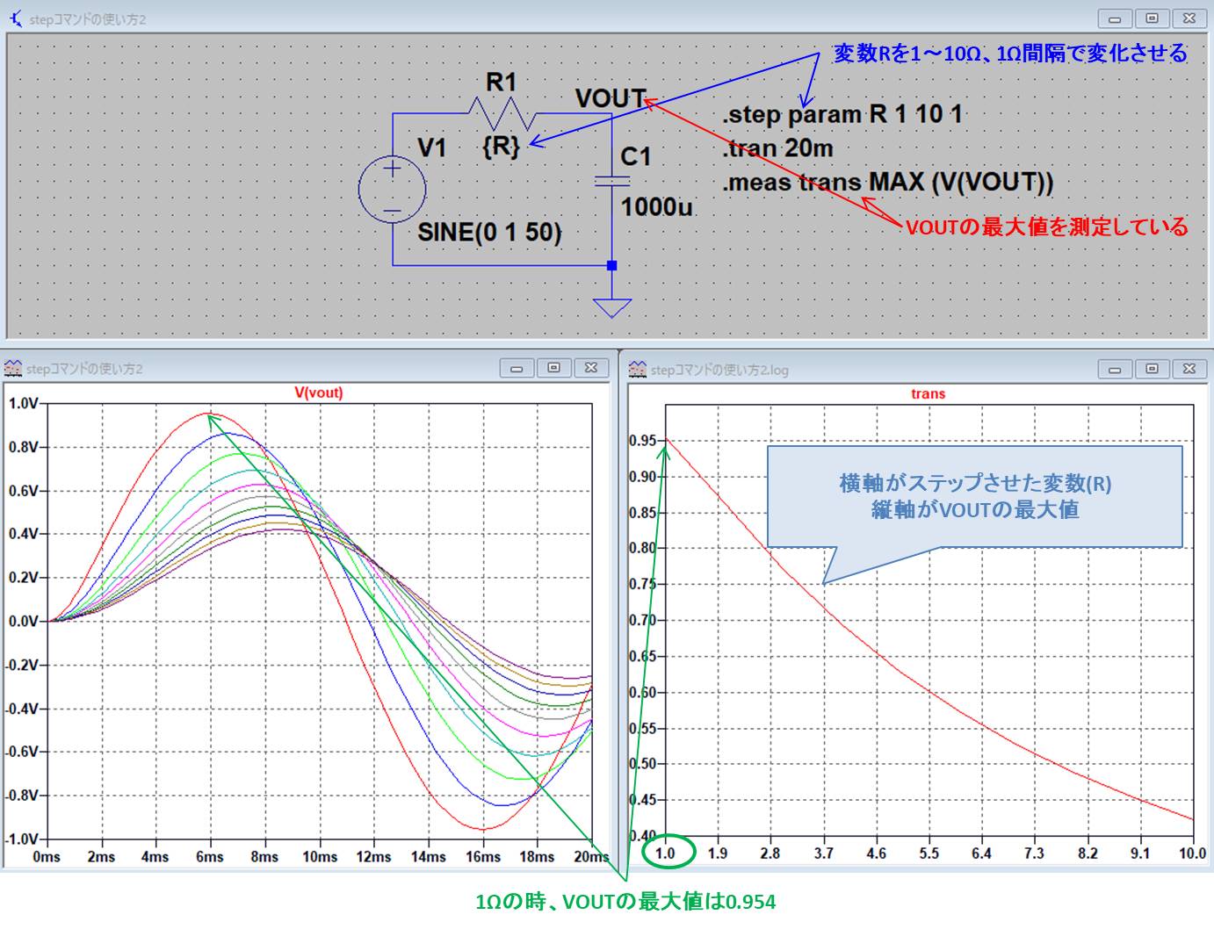The width and height of the screenshot is (1214, 929).
Task: Click the resistor R1 symbol in schematic
Action: tap(501, 114)
